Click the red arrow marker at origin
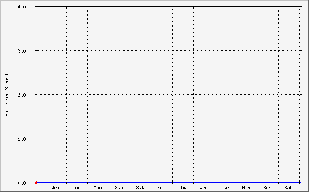The height and width of the screenshot is (192, 309). (36, 183)
